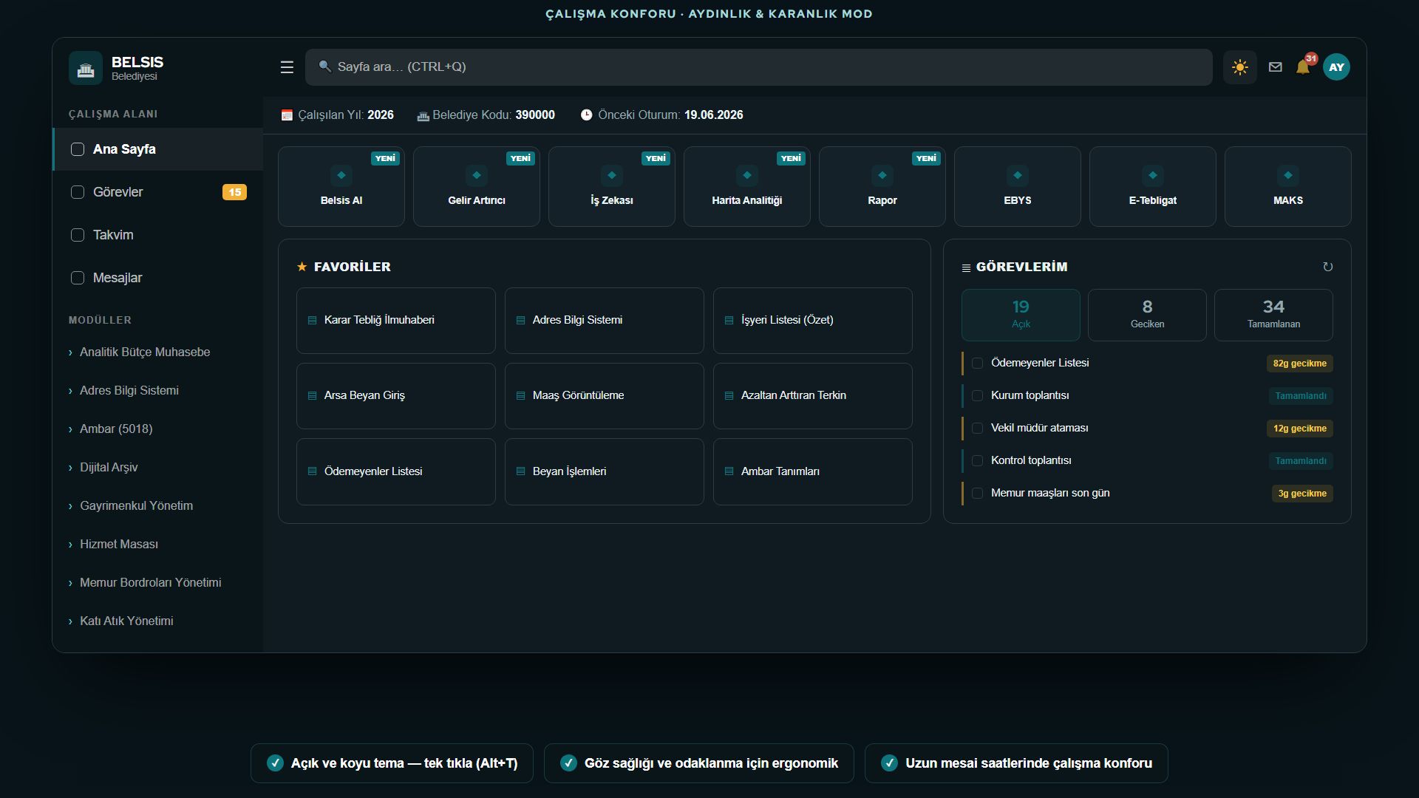Click the refresh icon in Görevlerim
1419x798 pixels.
pos(1327,267)
